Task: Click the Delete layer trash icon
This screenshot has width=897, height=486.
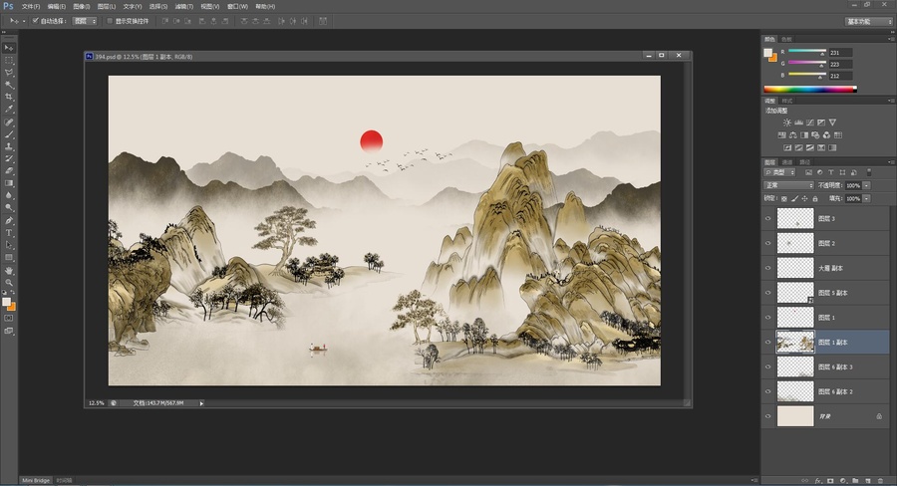Action: coord(880,481)
